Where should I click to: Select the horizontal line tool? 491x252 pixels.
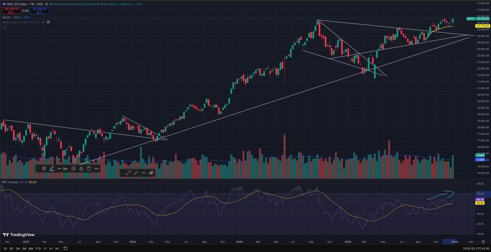(x=144, y=173)
